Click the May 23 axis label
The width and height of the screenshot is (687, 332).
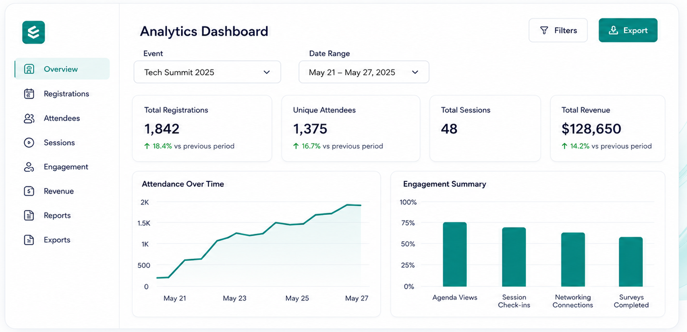tap(235, 298)
